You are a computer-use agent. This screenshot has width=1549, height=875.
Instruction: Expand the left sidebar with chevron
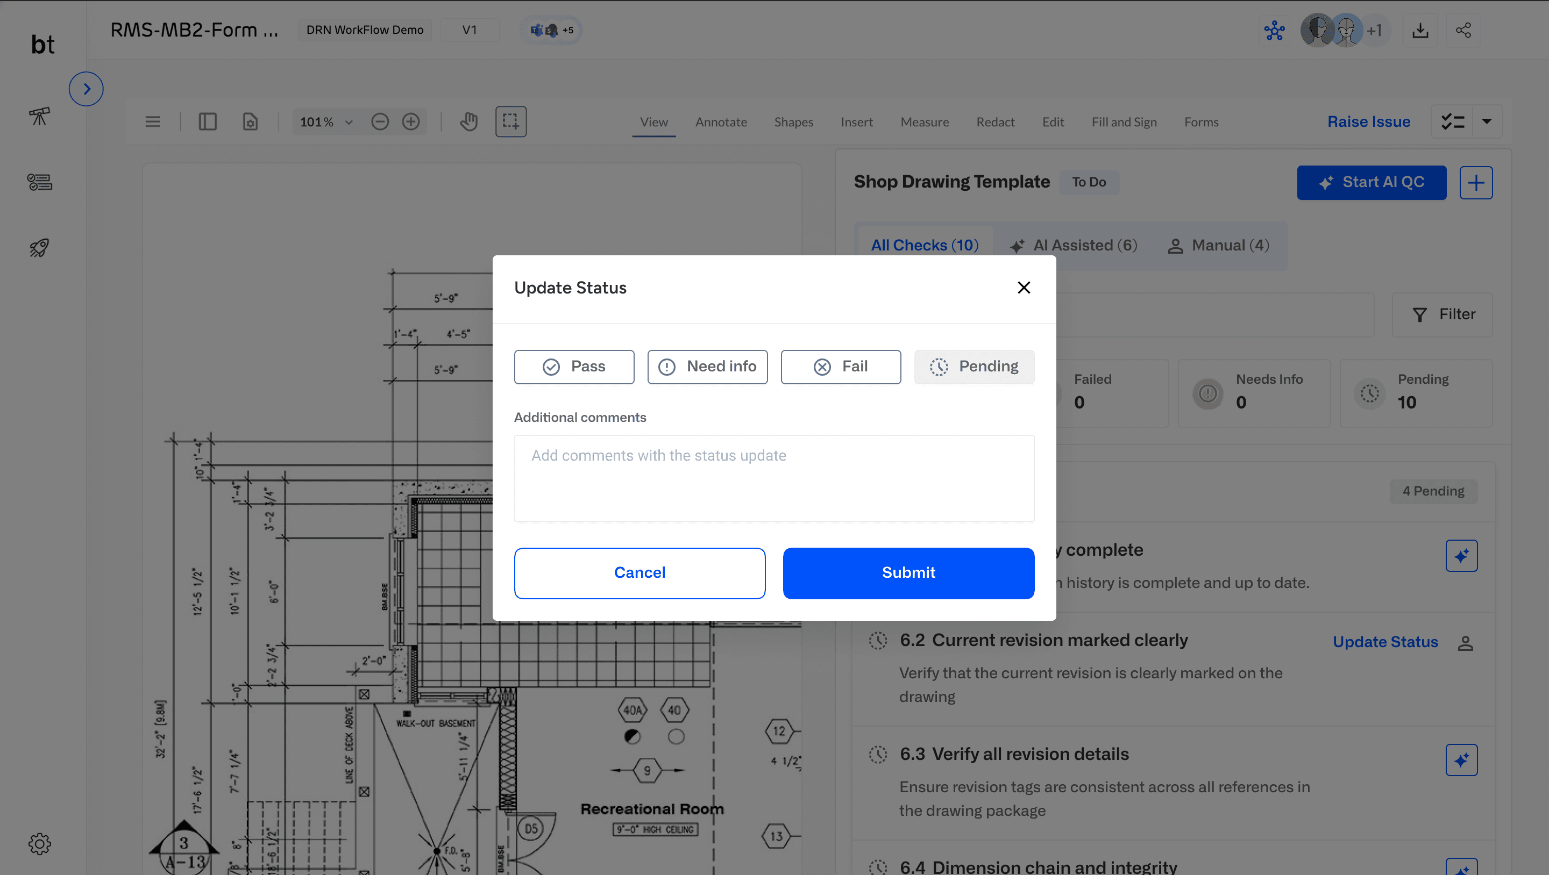[x=86, y=89]
